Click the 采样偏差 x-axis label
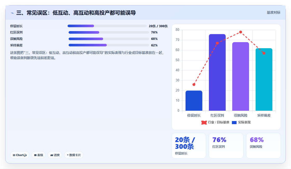Viewport: 291px width, 169px height. [264, 116]
